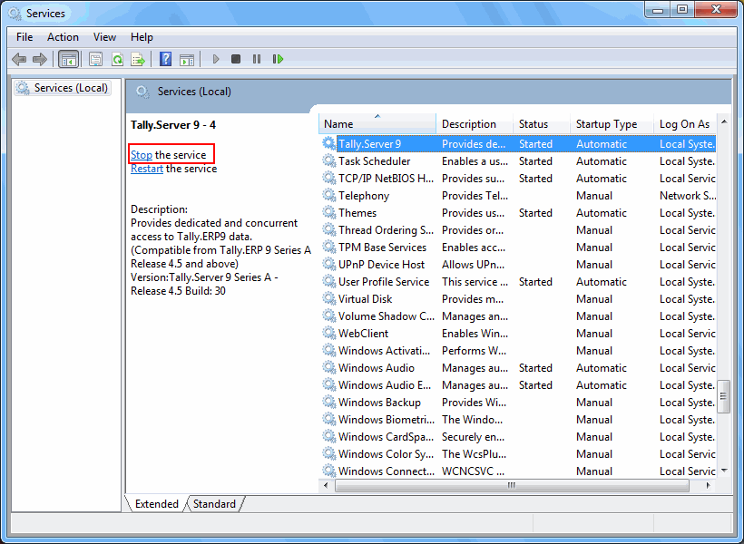
Task: Open Properties from the toolbar icon
Action: [x=96, y=59]
